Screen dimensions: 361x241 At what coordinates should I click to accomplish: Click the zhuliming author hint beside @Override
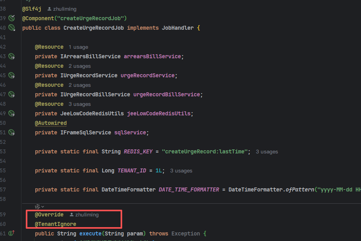pos(84,214)
